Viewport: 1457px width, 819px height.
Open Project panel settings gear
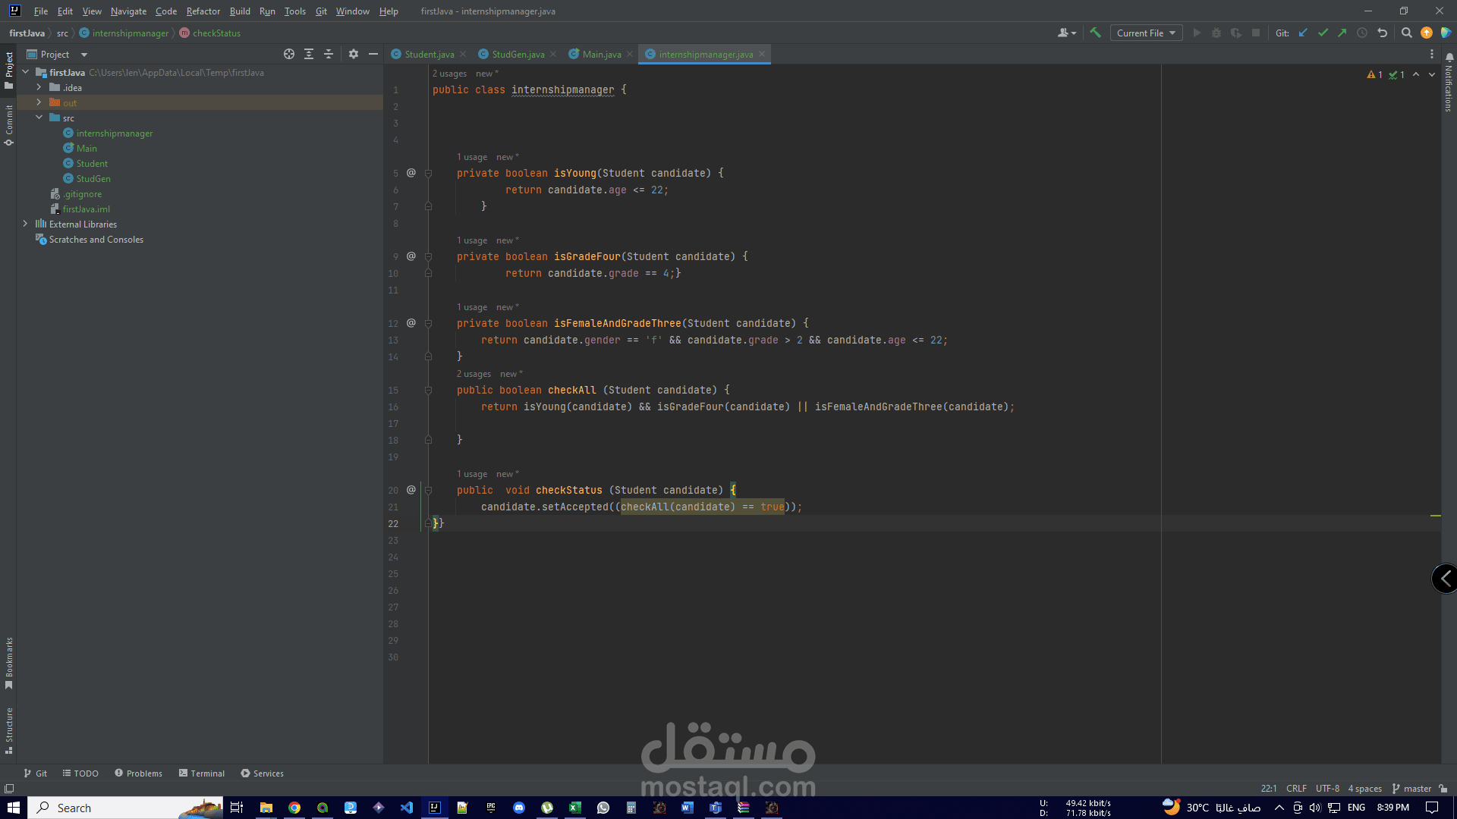(x=353, y=54)
